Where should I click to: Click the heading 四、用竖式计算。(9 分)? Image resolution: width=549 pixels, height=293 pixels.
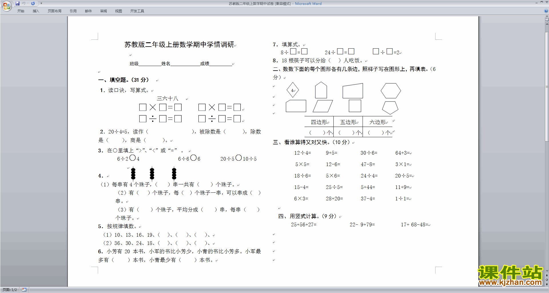tap(308, 216)
